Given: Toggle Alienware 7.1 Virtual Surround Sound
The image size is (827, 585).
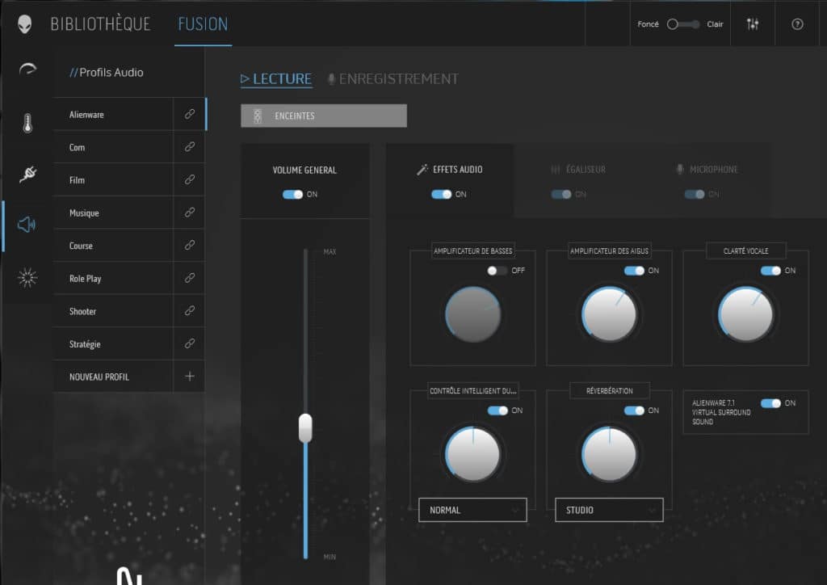Looking at the screenshot, I should [770, 403].
